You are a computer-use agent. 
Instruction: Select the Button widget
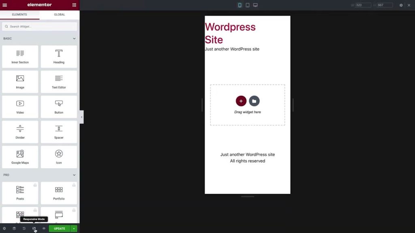(x=59, y=107)
